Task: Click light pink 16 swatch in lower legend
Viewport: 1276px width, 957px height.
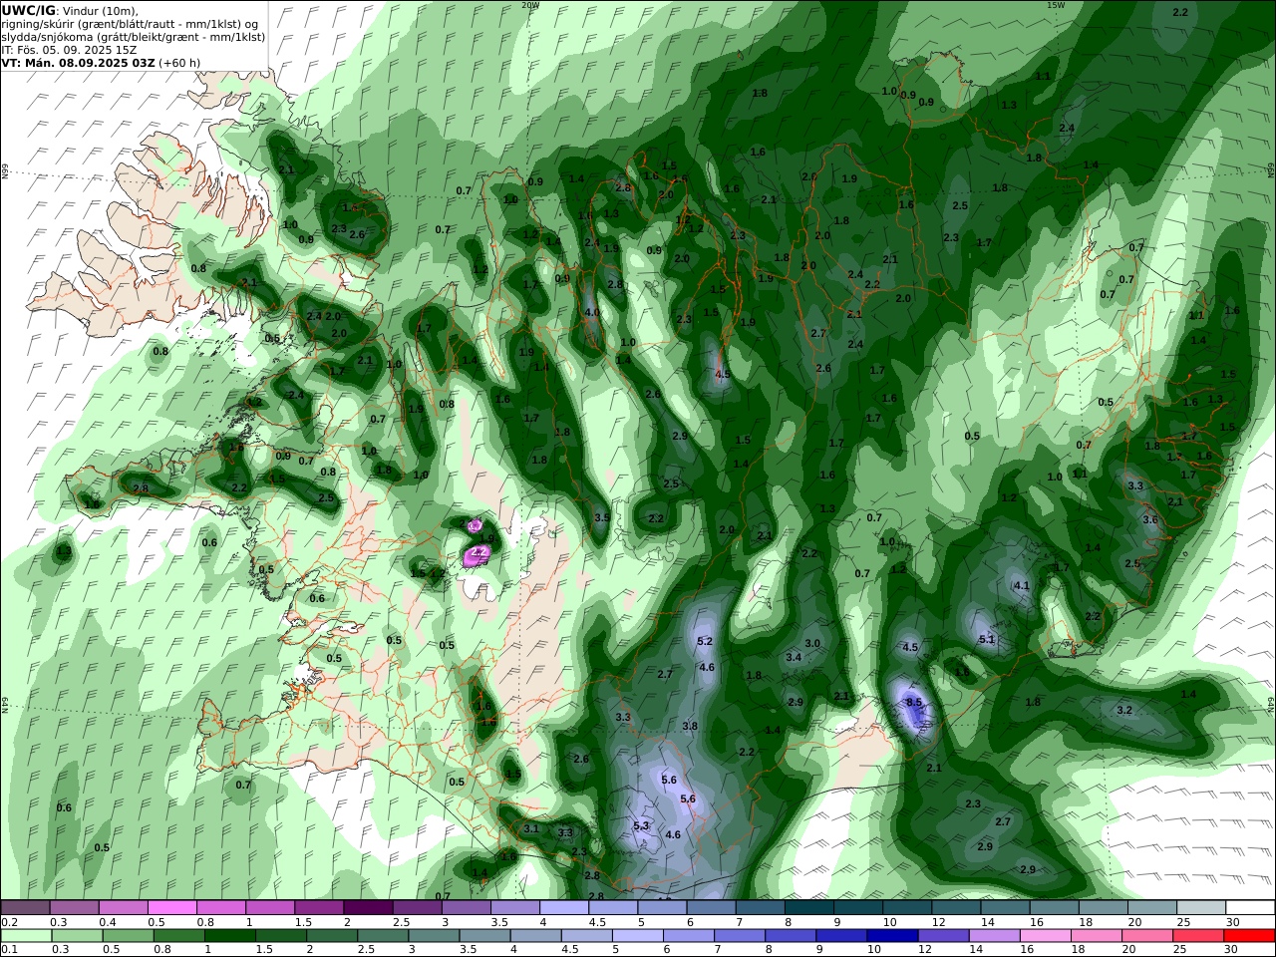Action: [1046, 936]
